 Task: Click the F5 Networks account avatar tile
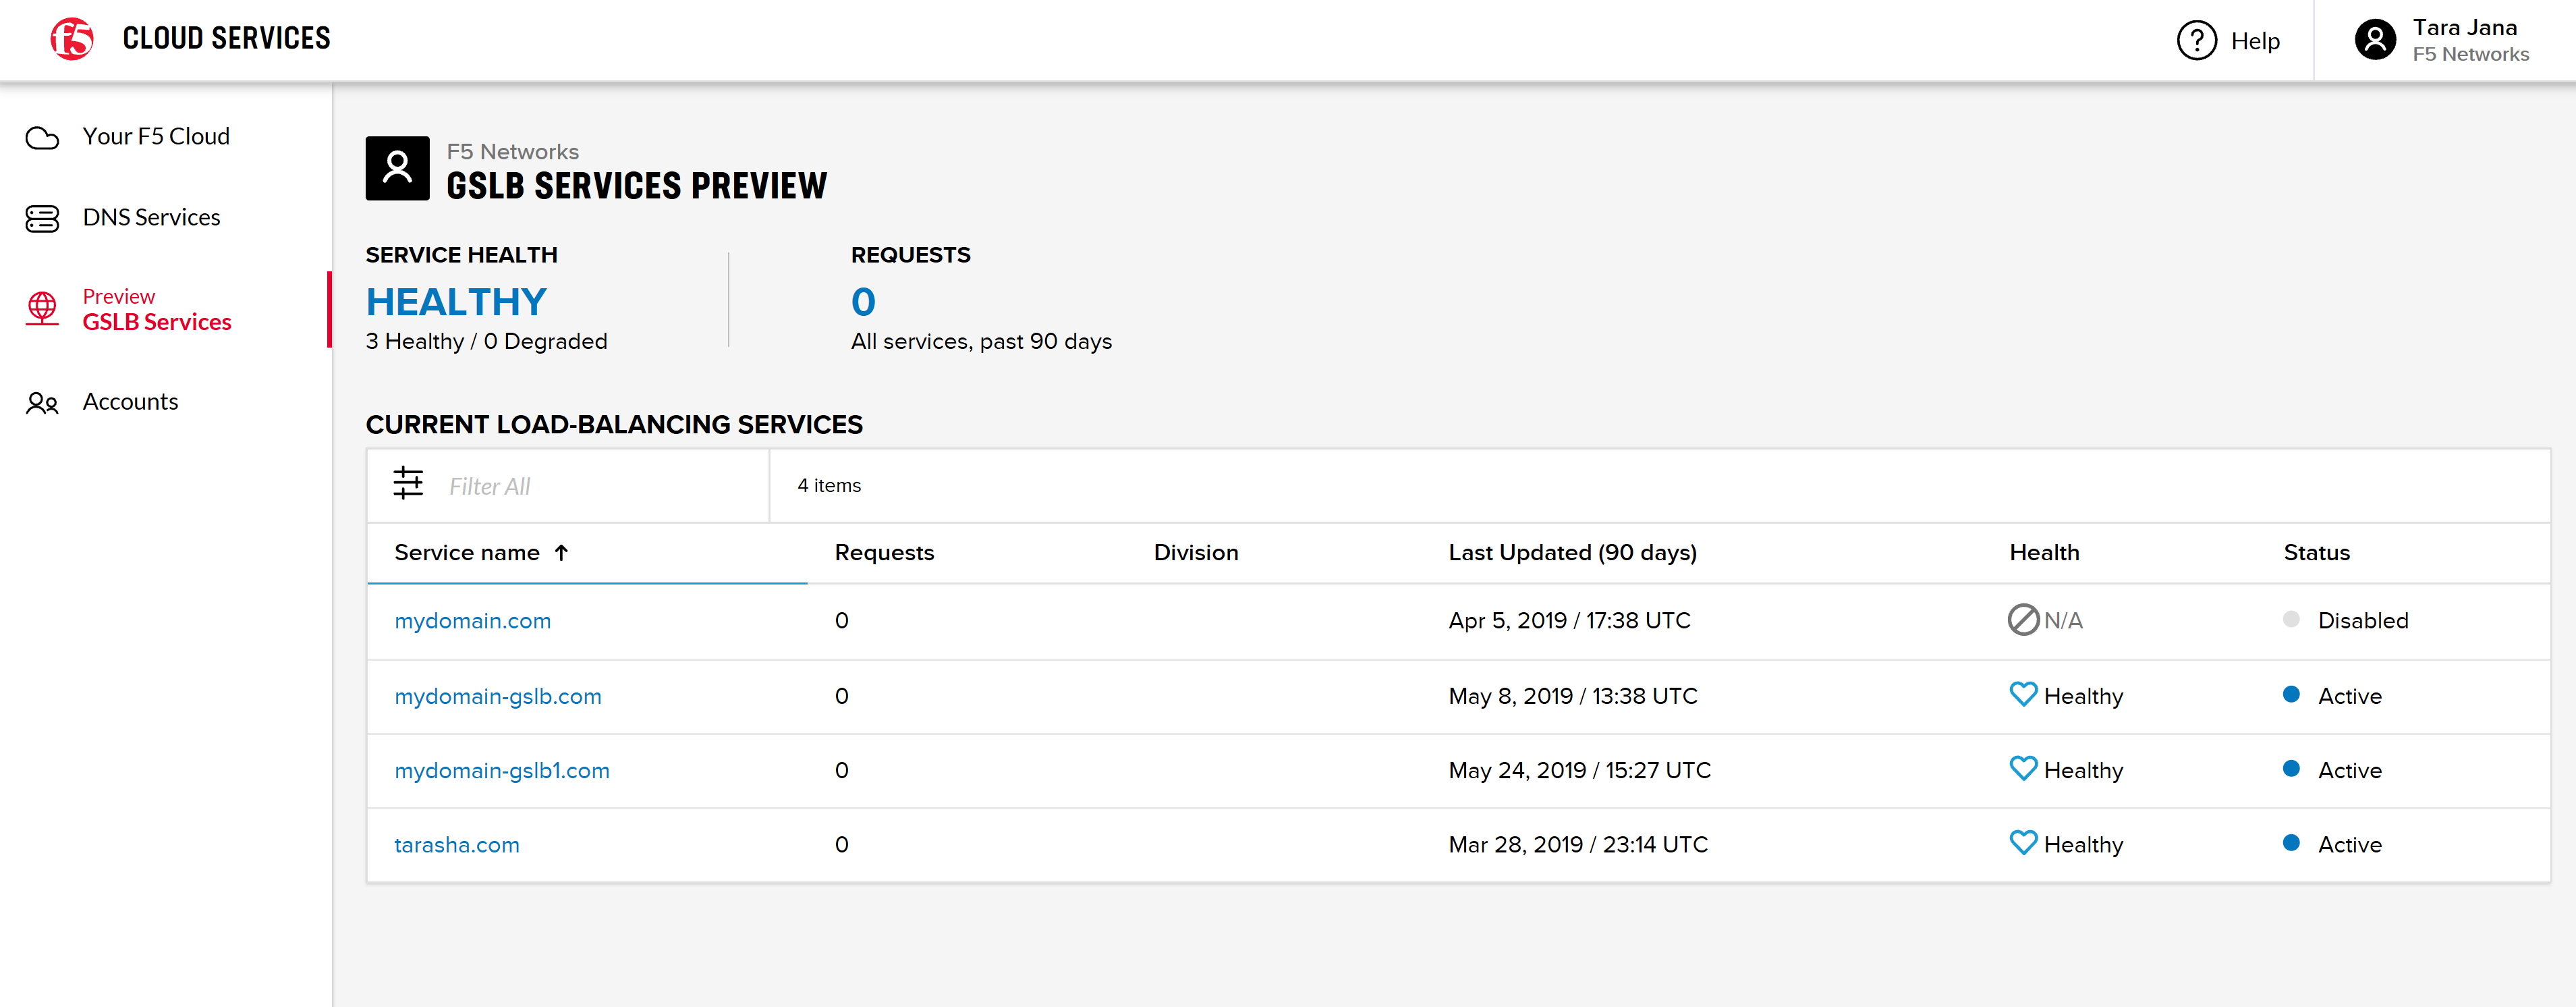coord(397,168)
